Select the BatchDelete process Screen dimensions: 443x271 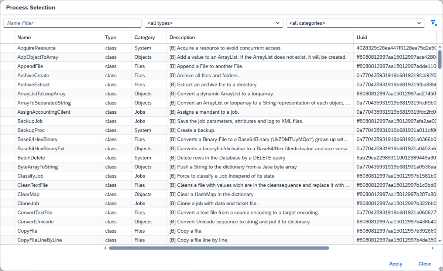click(x=31, y=158)
